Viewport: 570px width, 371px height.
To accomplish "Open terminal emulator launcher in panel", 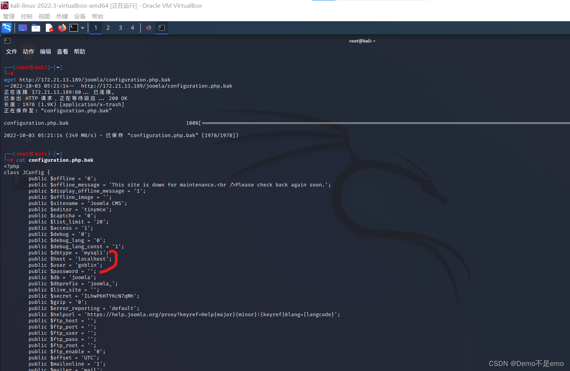I will click(x=74, y=28).
